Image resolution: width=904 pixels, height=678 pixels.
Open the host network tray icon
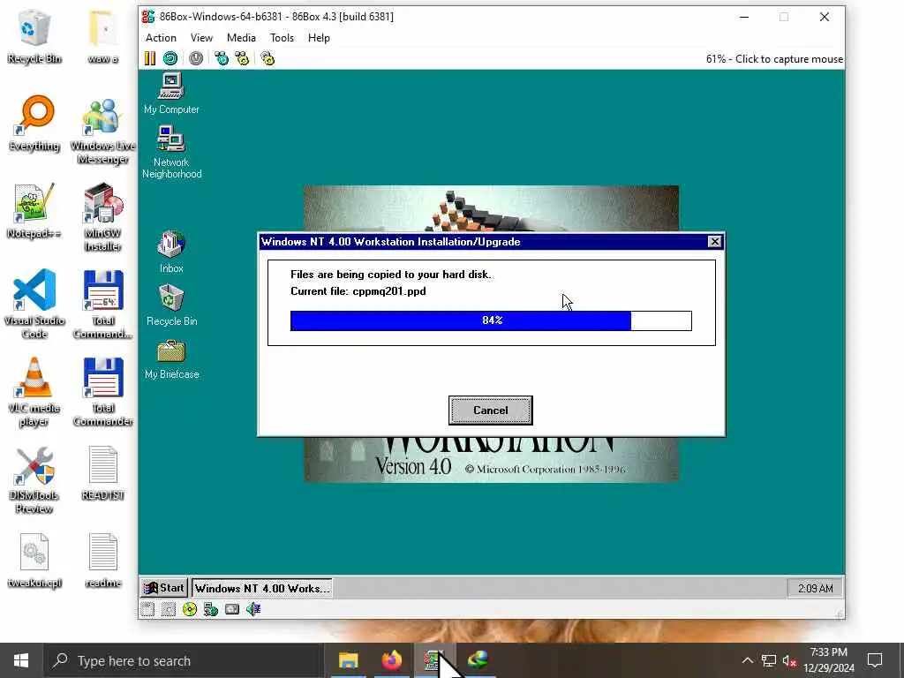tap(769, 660)
